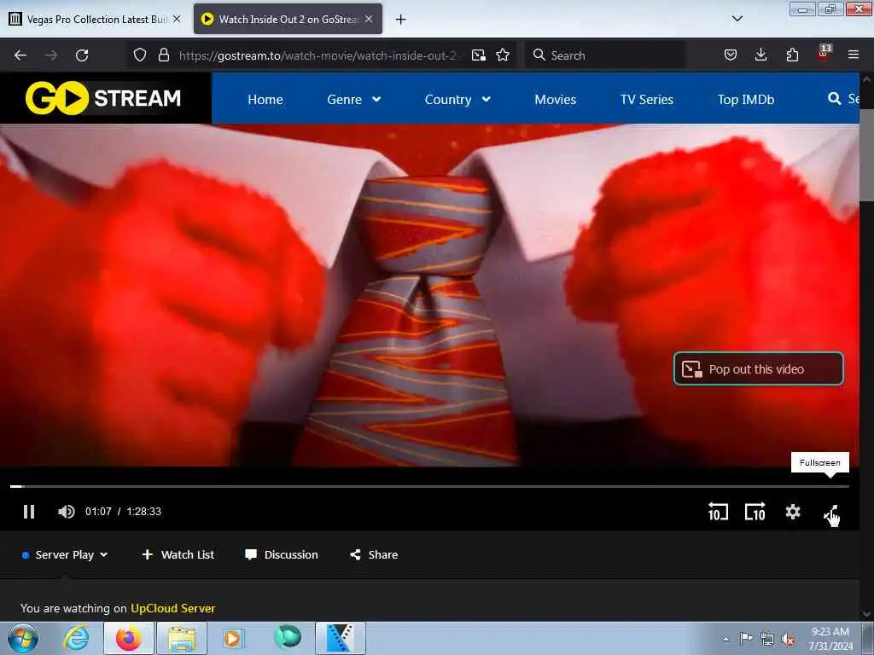Click Firefox taskbar icon
The image size is (874, 655).
click(x=128, y=638)
